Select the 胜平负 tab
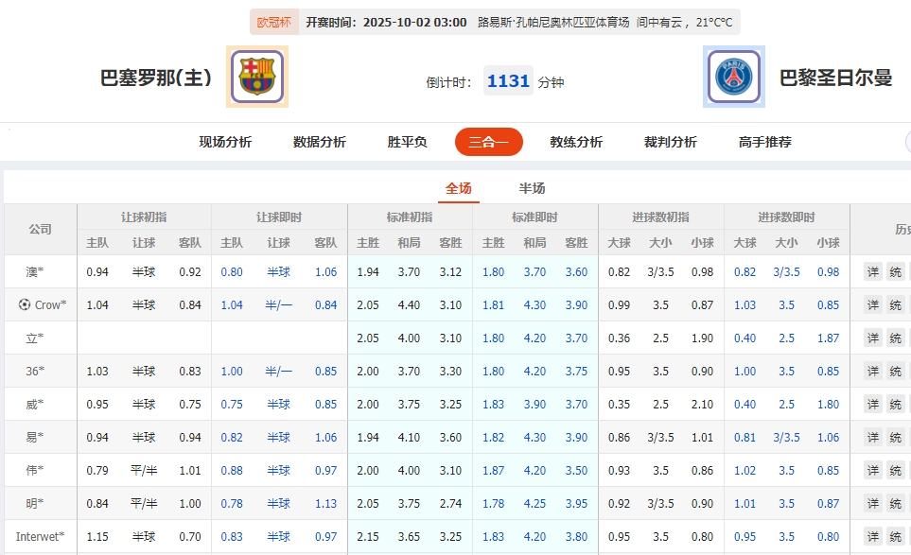This screenshot has width=911, height=555. (405, 141)
